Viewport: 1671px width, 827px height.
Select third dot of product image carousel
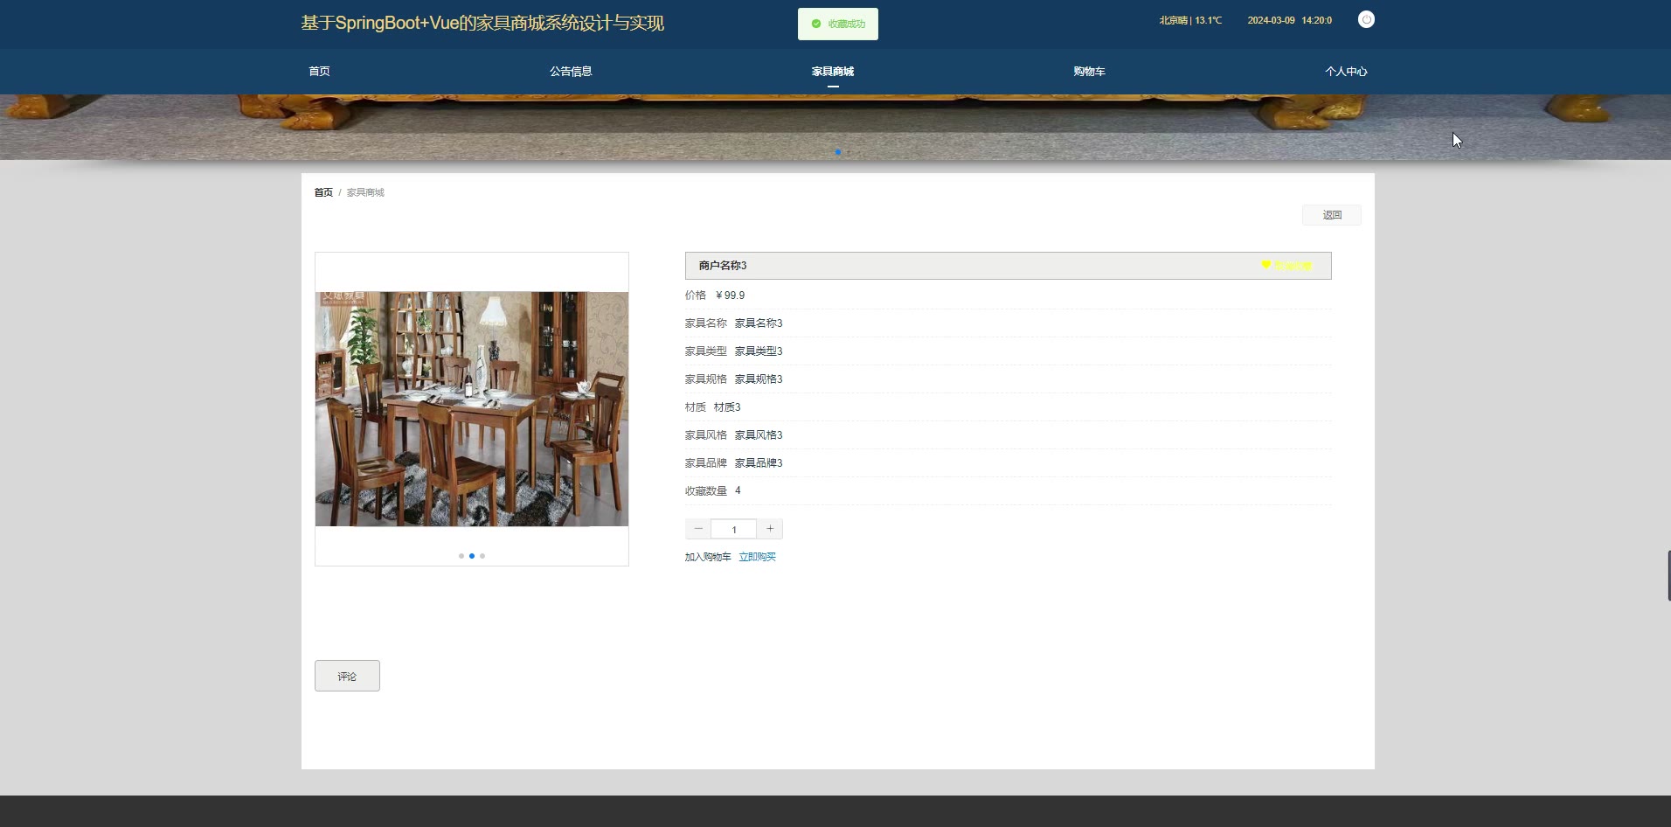[482, 556]
